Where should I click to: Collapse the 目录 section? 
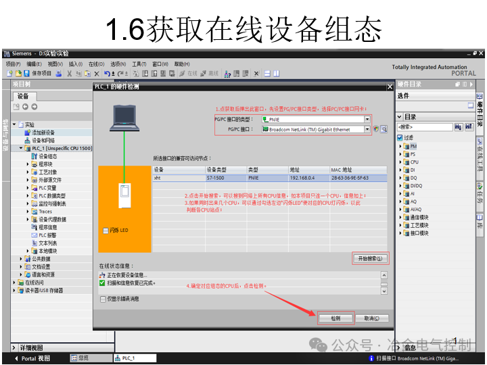pos(400,117)
